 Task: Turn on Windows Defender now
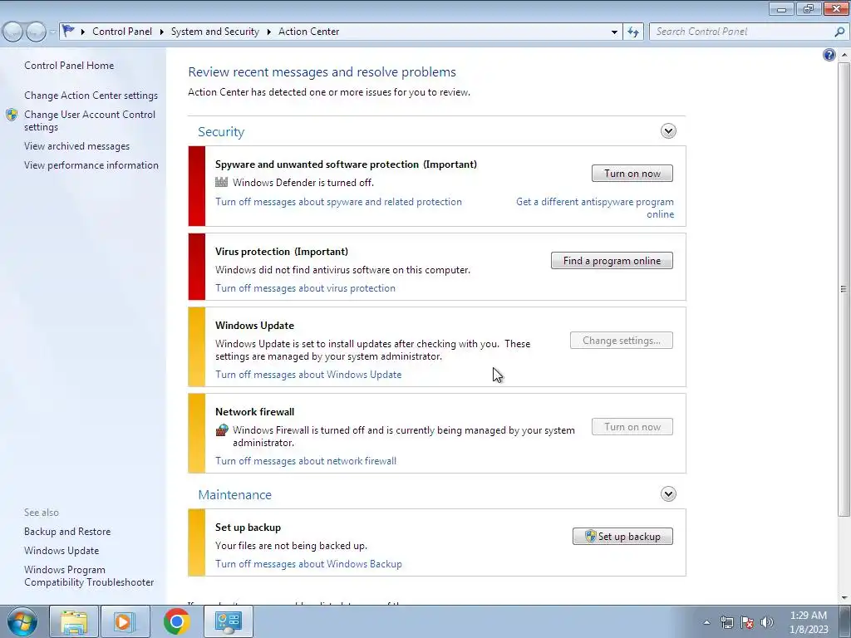coord(632,174)
